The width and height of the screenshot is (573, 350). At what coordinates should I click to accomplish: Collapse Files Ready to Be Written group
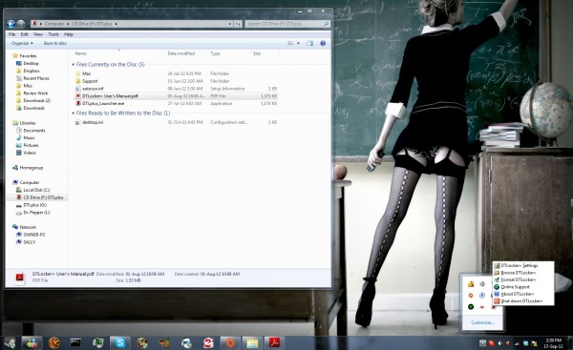click(x=74, y=113)
